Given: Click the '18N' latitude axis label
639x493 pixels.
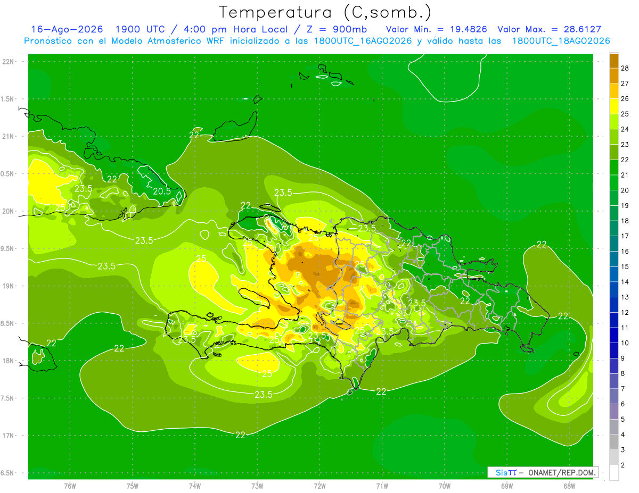Looking at the screenshot, I should [8, 361].
